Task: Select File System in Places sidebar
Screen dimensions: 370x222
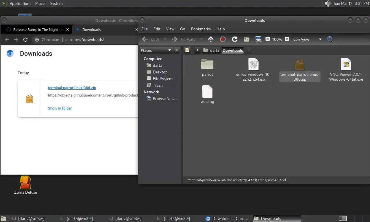Action: point(160,79)
